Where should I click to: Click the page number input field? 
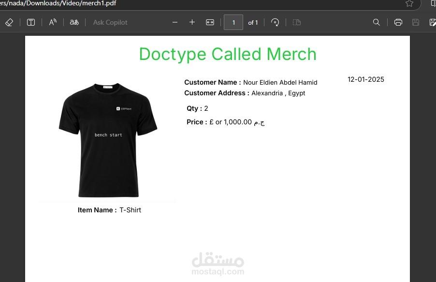[233, 22]
